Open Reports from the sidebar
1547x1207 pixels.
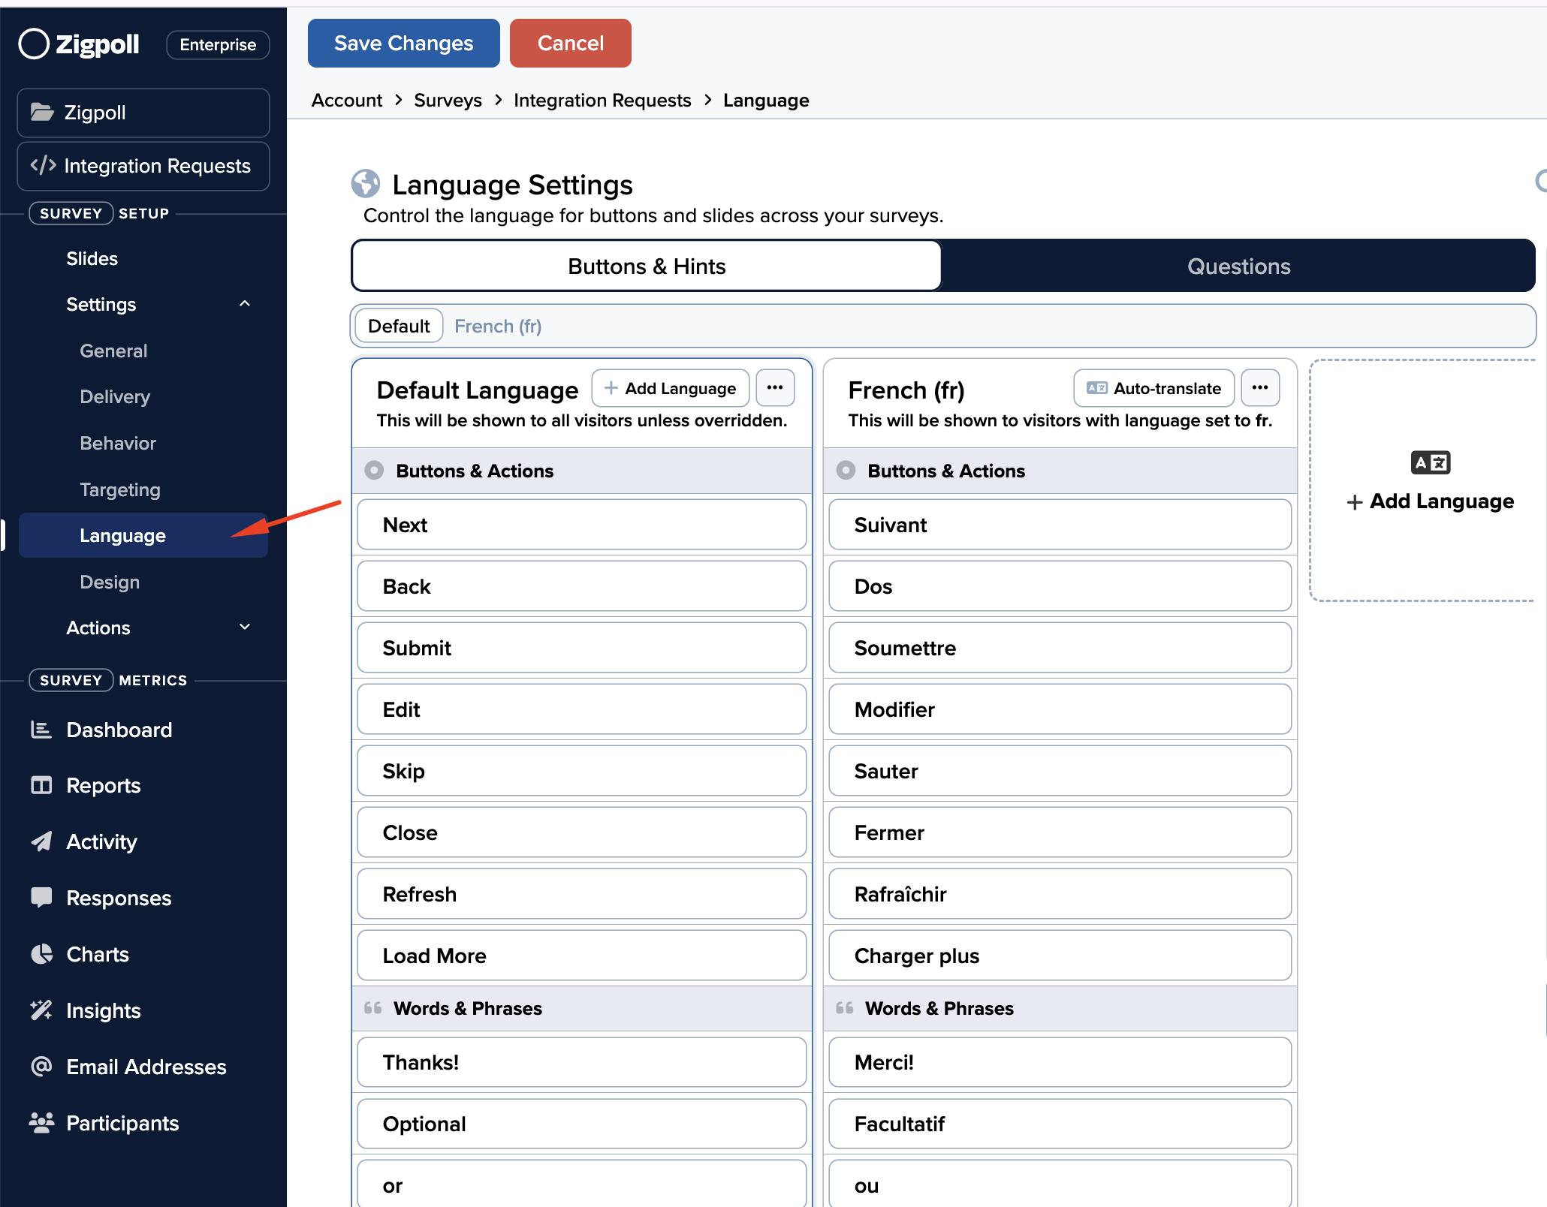[x=103, y=785]
